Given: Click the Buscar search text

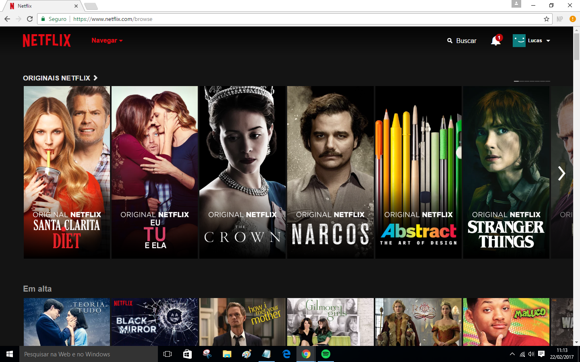Looking at the screenshot, I should pos(466,41).
